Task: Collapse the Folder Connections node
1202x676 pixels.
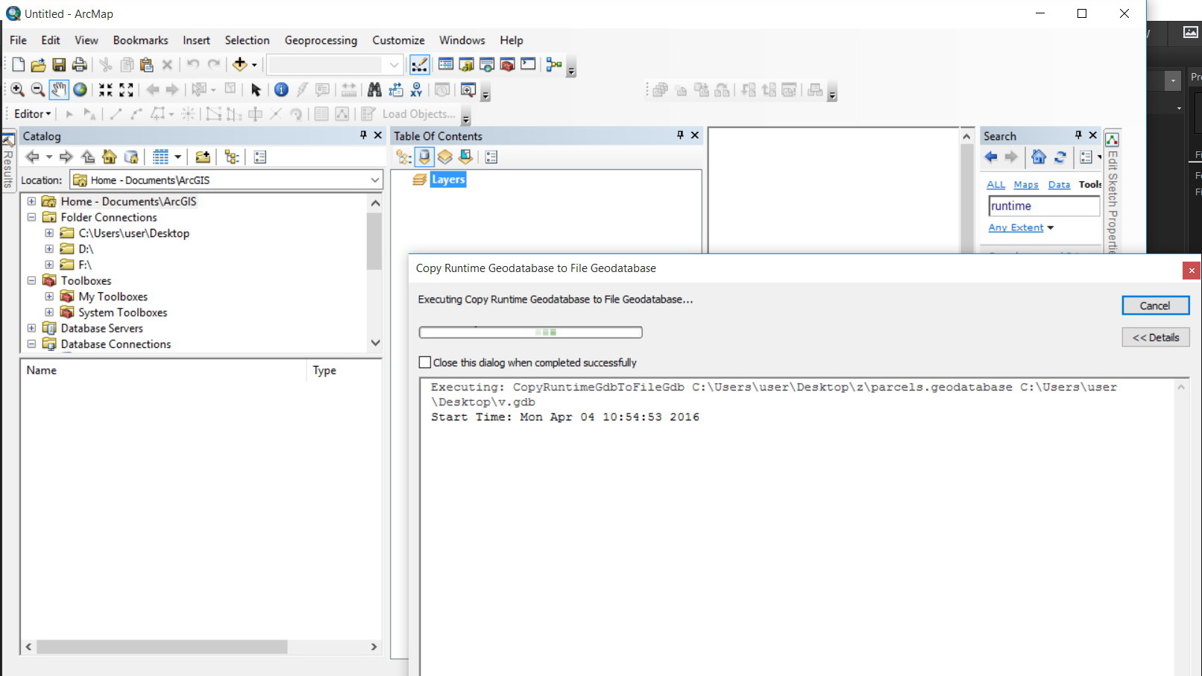Action: [31, 217]
